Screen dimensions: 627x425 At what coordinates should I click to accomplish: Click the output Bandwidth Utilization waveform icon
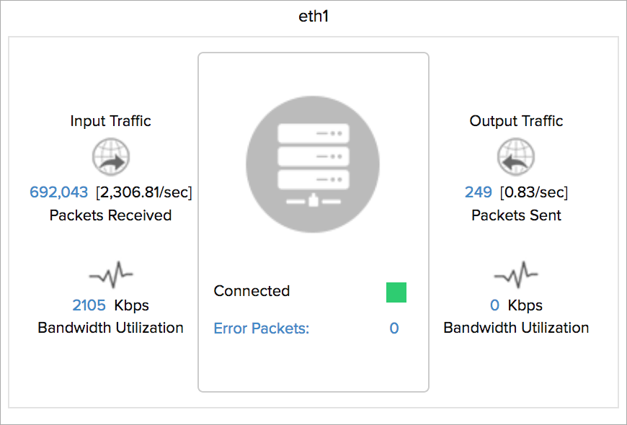(x=516, y=274)
